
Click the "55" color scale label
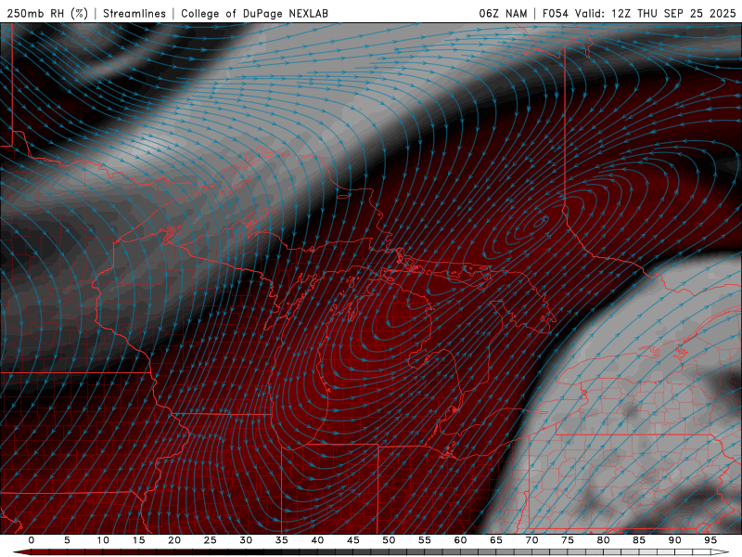tap(425, 540)
